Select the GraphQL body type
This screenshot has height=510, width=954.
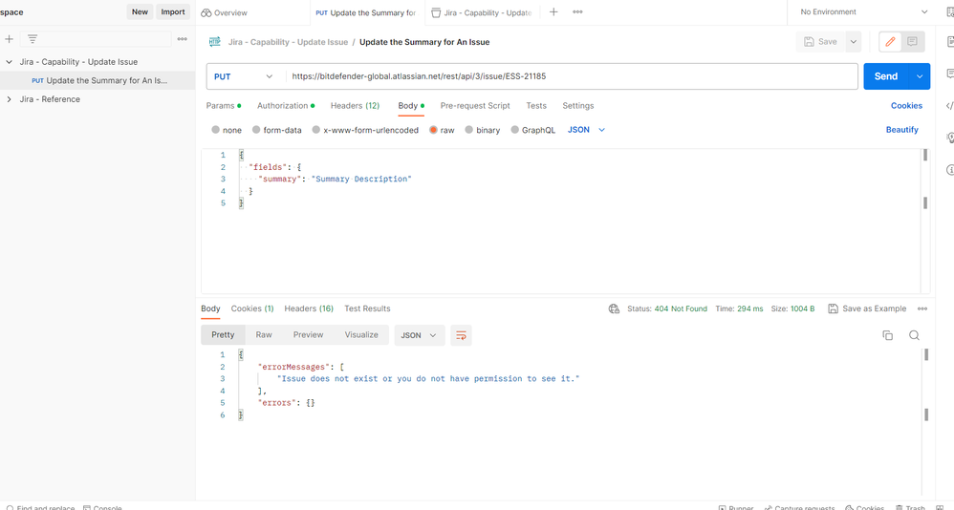click(533, 130)
